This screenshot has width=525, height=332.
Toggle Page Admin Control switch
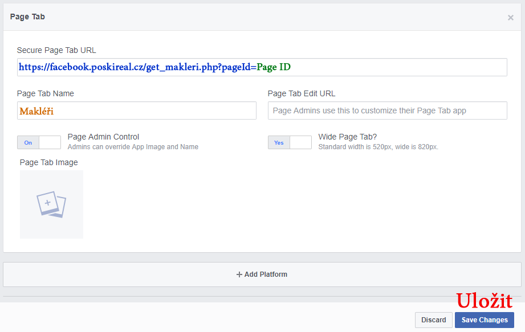coord(39,142)
